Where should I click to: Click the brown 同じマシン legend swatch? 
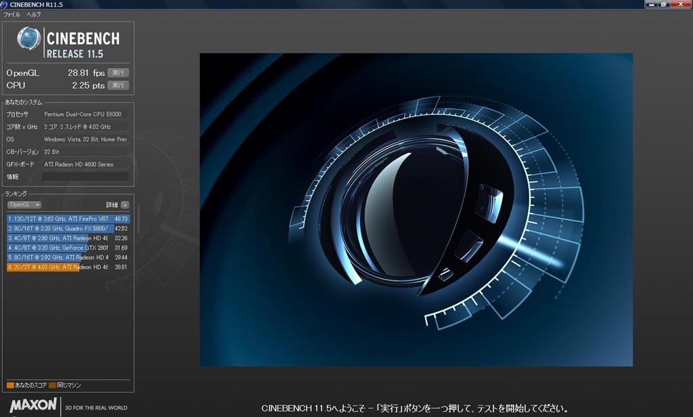[x=52, y=385]
